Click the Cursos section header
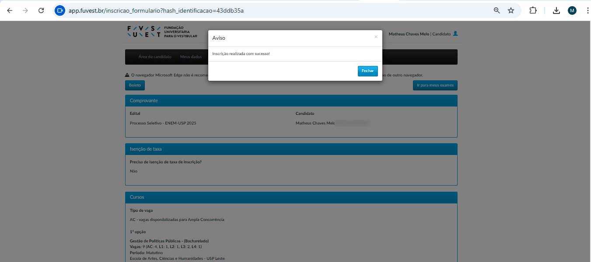591x262 pixels. click(x=291, y=197)
